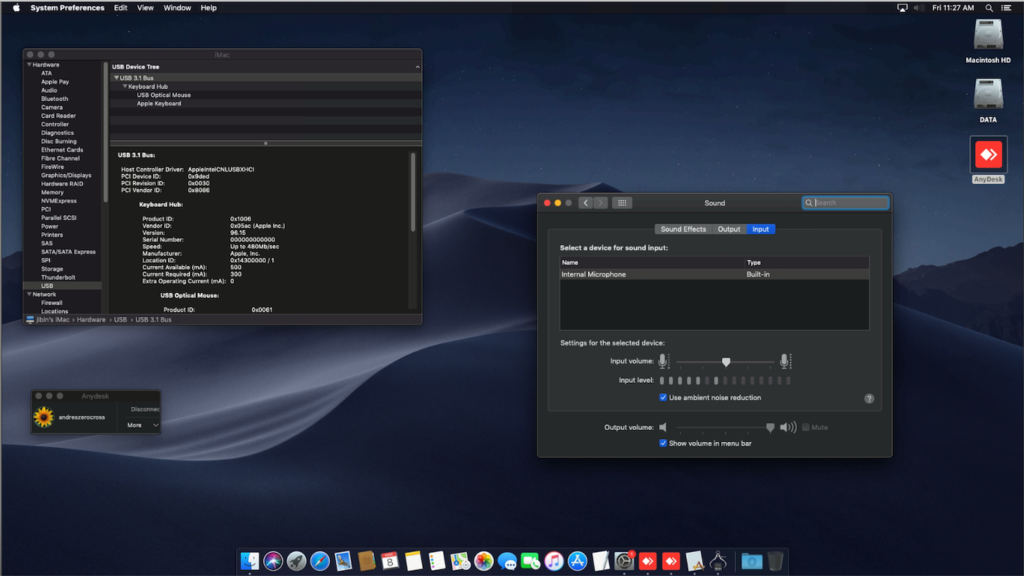Open the Help menu
The width and height of the screenshot is (1024, 576).
point(209,7)
